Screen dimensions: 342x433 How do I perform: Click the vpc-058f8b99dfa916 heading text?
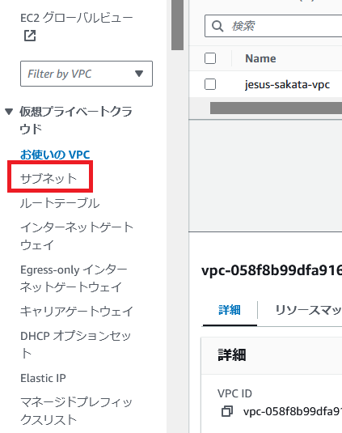(x=272, y=270)
